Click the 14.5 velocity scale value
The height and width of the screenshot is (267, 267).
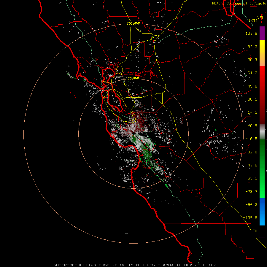(x=252, y=112)
